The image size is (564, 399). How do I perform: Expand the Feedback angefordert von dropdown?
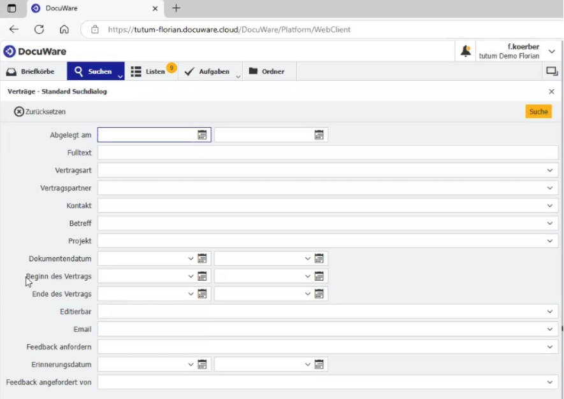(x=549, y=382)
